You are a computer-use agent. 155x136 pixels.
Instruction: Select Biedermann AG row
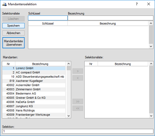click(34, 94)
